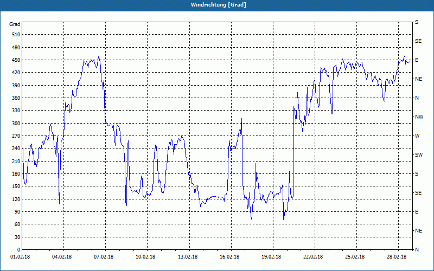
Task: Click the 60 value on left axis
Action: 17,224
